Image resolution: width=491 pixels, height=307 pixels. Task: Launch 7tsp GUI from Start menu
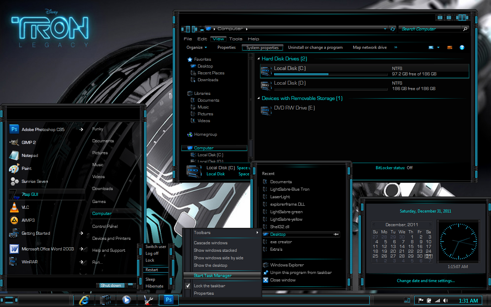47,194
